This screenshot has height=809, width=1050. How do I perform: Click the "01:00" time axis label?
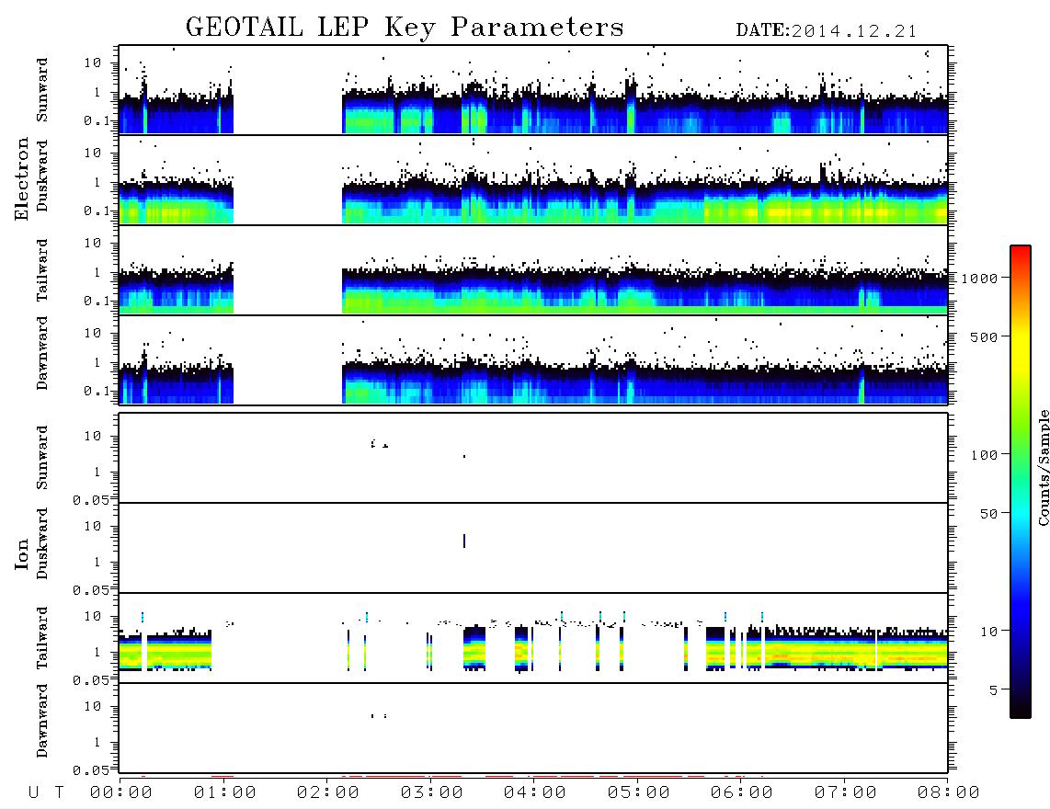(225, 792)
